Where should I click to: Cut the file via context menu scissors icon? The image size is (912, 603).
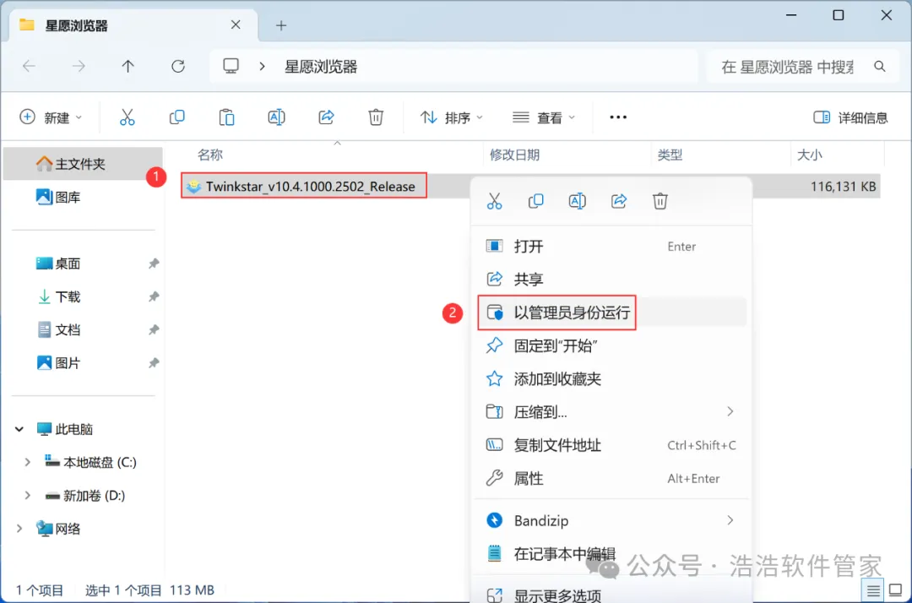[494, 201]
